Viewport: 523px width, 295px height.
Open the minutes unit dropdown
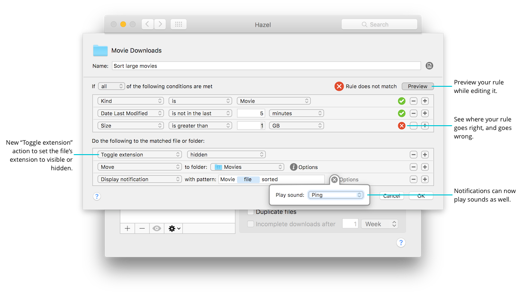pyautogui.click(x=296, y=113)
